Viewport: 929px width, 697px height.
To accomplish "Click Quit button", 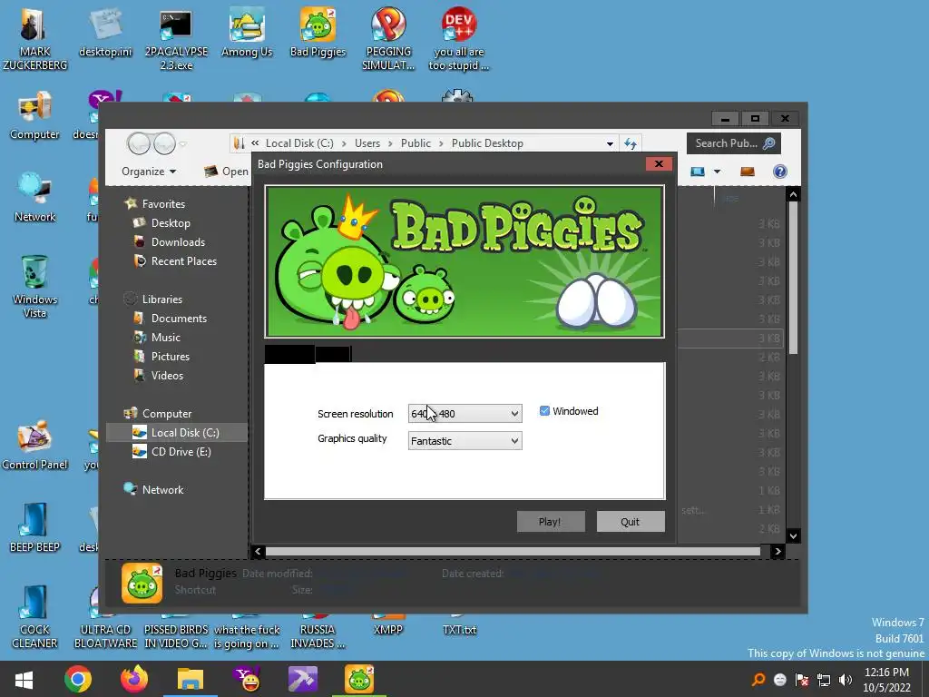I will (x=631, y=522).
